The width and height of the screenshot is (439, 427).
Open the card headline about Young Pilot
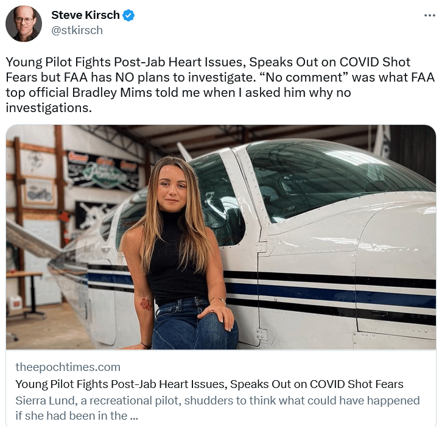(x=209, y=384)
